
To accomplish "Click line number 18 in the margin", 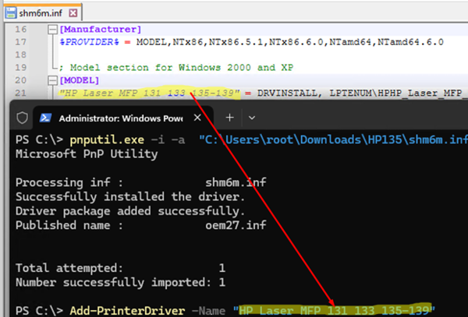I will 21,55.
